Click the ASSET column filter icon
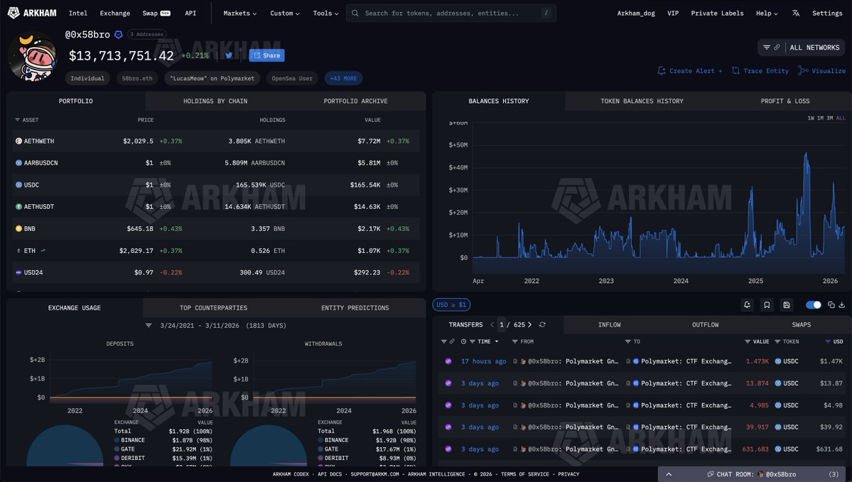Image resolution: width=852 pixels, height=482 pixels. (x=17, y=119)
